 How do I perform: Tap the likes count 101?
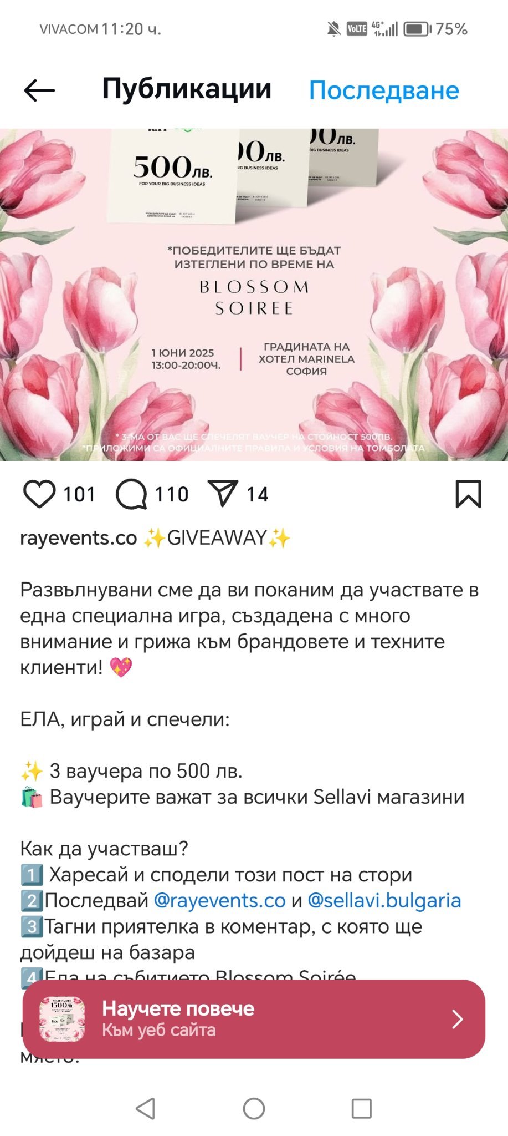pyautogui.click(x=79, y=494)
